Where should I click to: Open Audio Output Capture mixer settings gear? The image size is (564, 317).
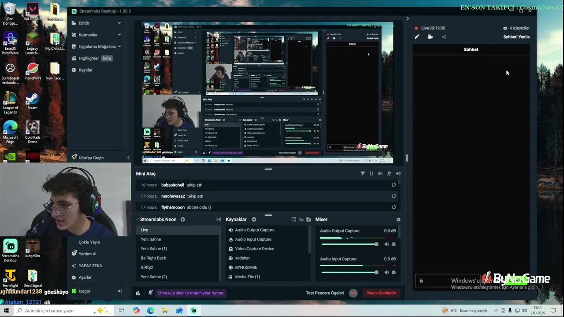[393, 244]
